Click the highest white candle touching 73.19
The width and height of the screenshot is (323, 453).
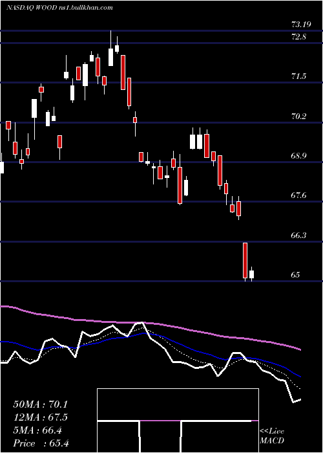[110, 57]
